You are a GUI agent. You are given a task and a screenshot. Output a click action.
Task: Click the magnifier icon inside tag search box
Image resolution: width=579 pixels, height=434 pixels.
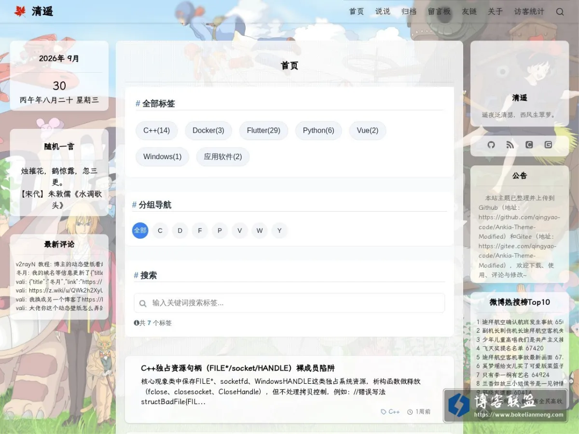pyautogui.click(x=143, y=303)
